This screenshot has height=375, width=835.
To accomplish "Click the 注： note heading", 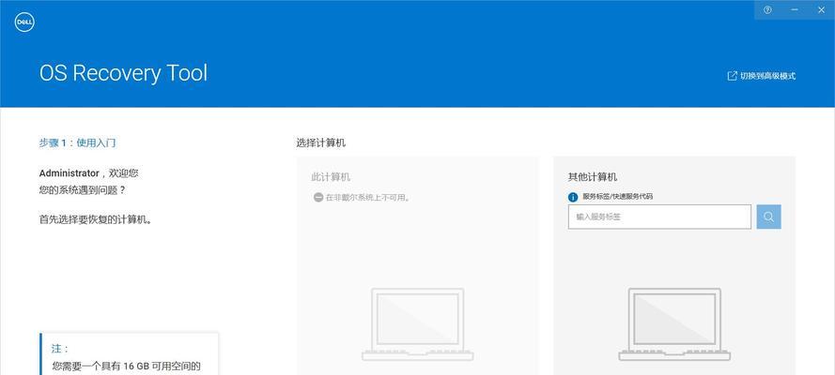I will click(60, 349).
